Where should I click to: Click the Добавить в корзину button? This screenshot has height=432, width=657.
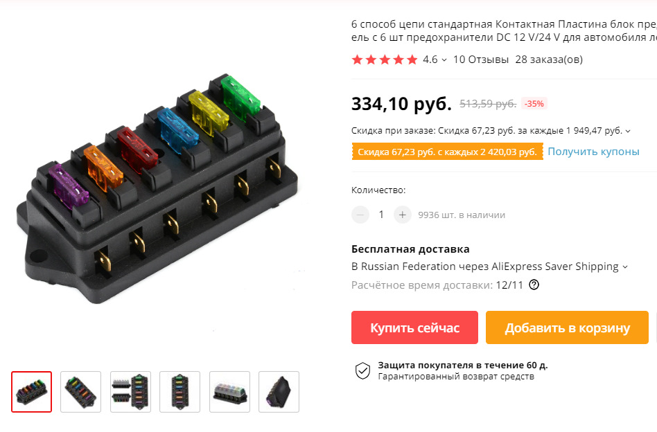coord(567,327)
